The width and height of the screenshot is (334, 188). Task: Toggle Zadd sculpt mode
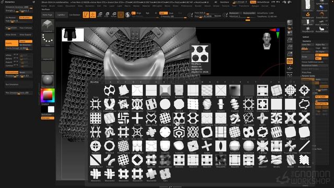[x=163, y=13]
